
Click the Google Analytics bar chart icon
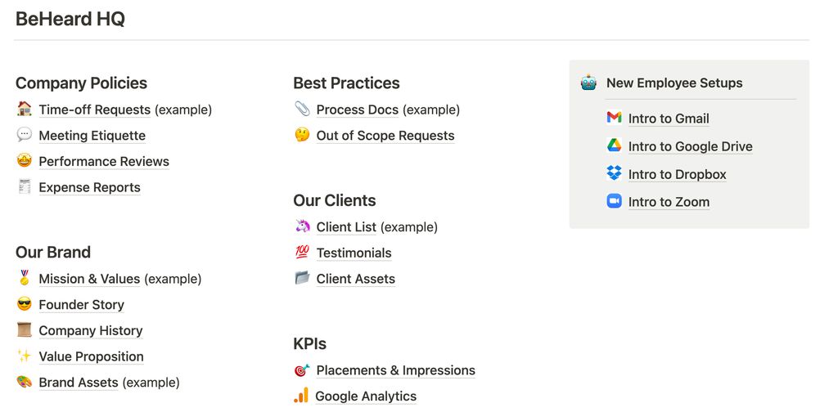pyautogui.click(x=301, y=396)
